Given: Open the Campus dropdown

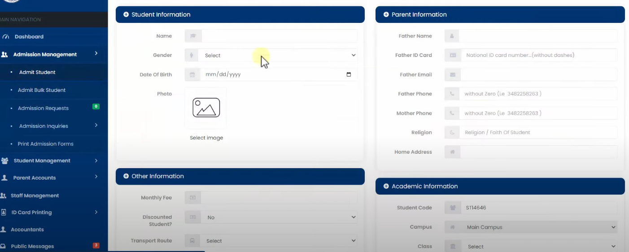Looking at the screenshot, I should (x=539, y=227).
